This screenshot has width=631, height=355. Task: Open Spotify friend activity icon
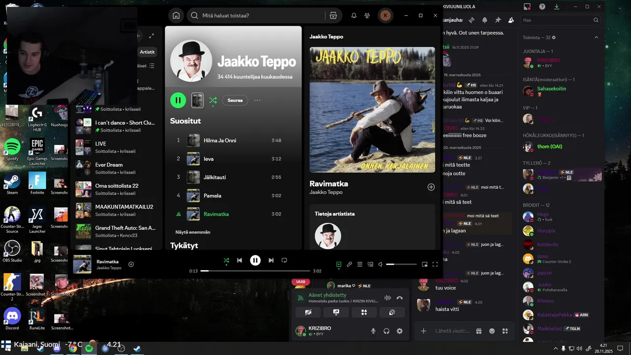coord(367,15)
